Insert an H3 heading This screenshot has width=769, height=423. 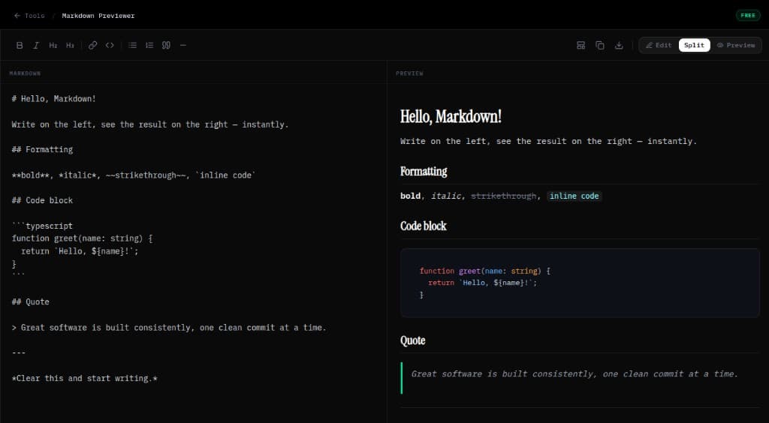70,45
